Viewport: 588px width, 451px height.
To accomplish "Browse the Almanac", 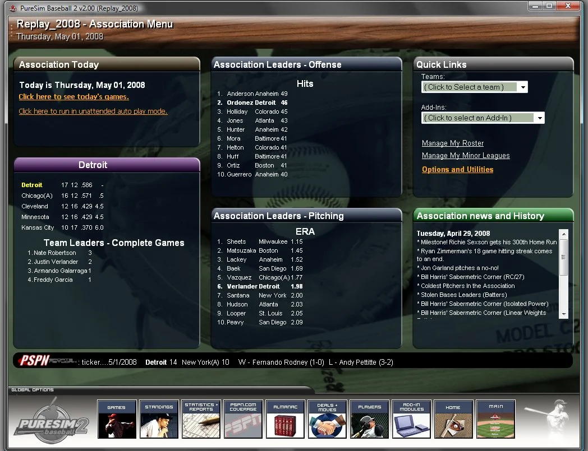I will [x=285, y=419].
